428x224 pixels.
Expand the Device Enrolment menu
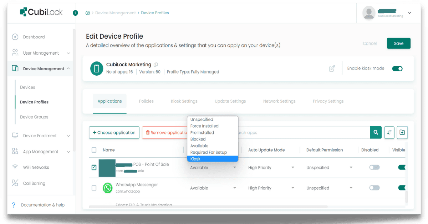tap(68, 136)
